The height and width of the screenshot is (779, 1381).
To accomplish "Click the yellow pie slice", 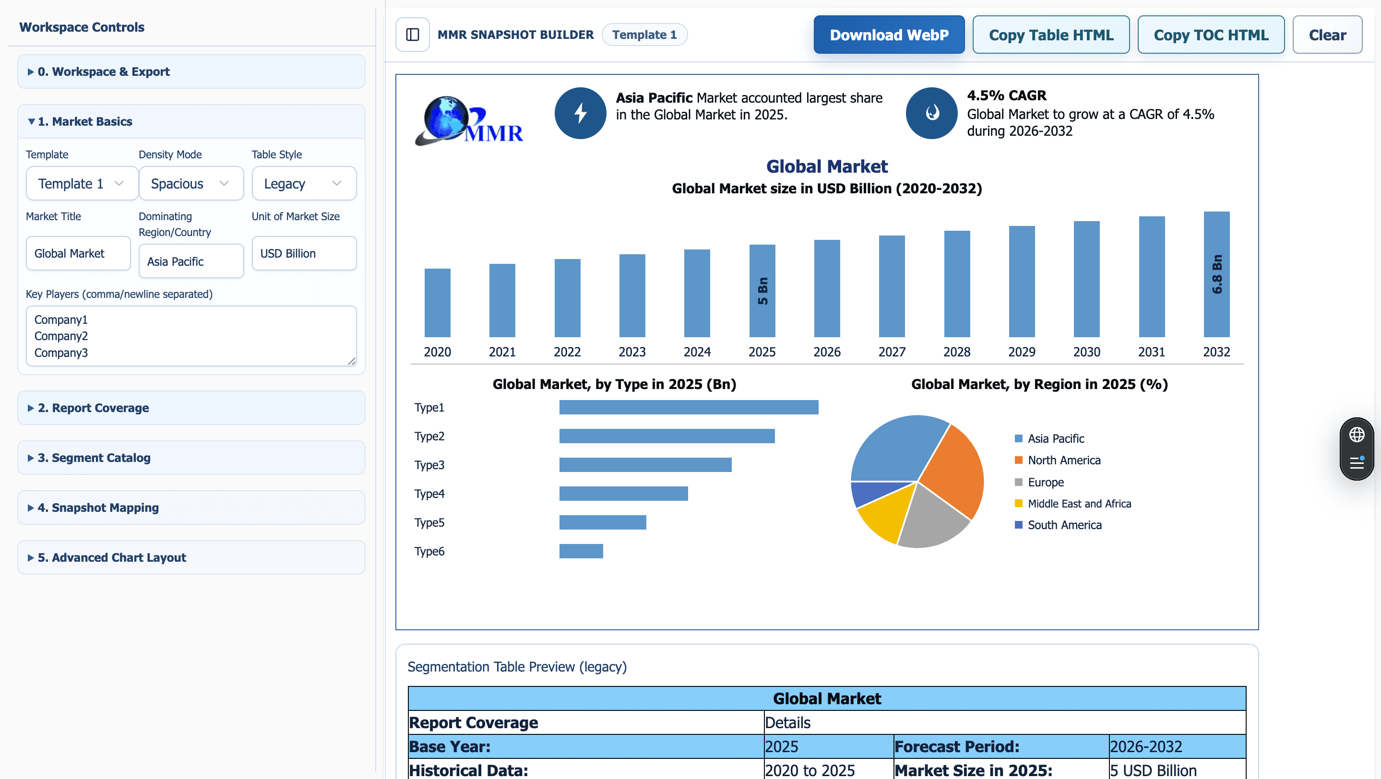I will click(887, 513).
